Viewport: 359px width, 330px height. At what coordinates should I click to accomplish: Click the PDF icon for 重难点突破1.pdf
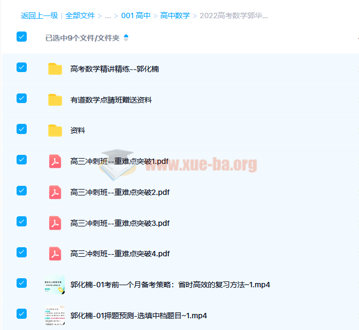pyautogui.click(x=55, y=161)
